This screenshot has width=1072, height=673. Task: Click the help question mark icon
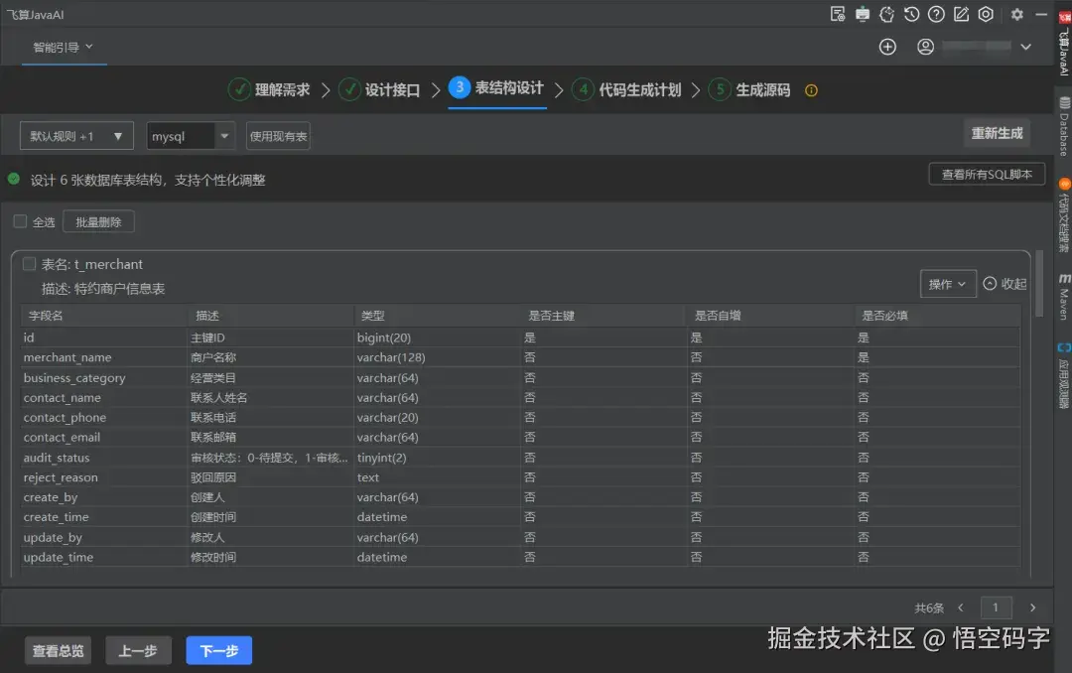pos(936,14)
